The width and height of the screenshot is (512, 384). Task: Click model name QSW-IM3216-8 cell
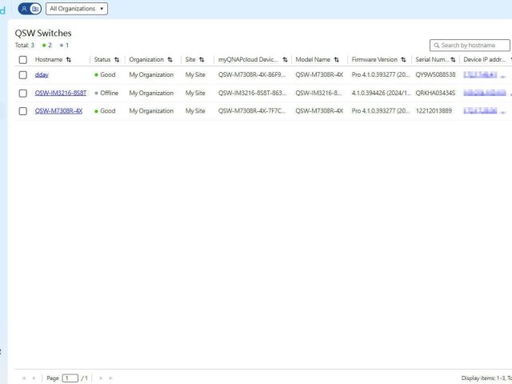pyautogui.click(x=318, y=93)
